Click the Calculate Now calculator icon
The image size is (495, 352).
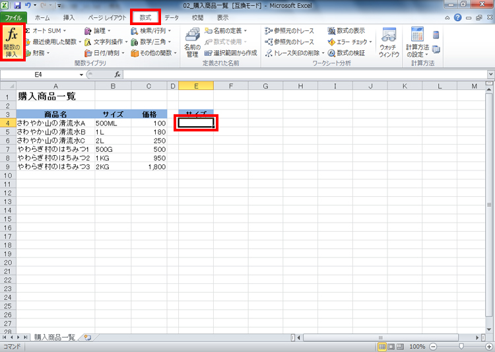point(436,35)
